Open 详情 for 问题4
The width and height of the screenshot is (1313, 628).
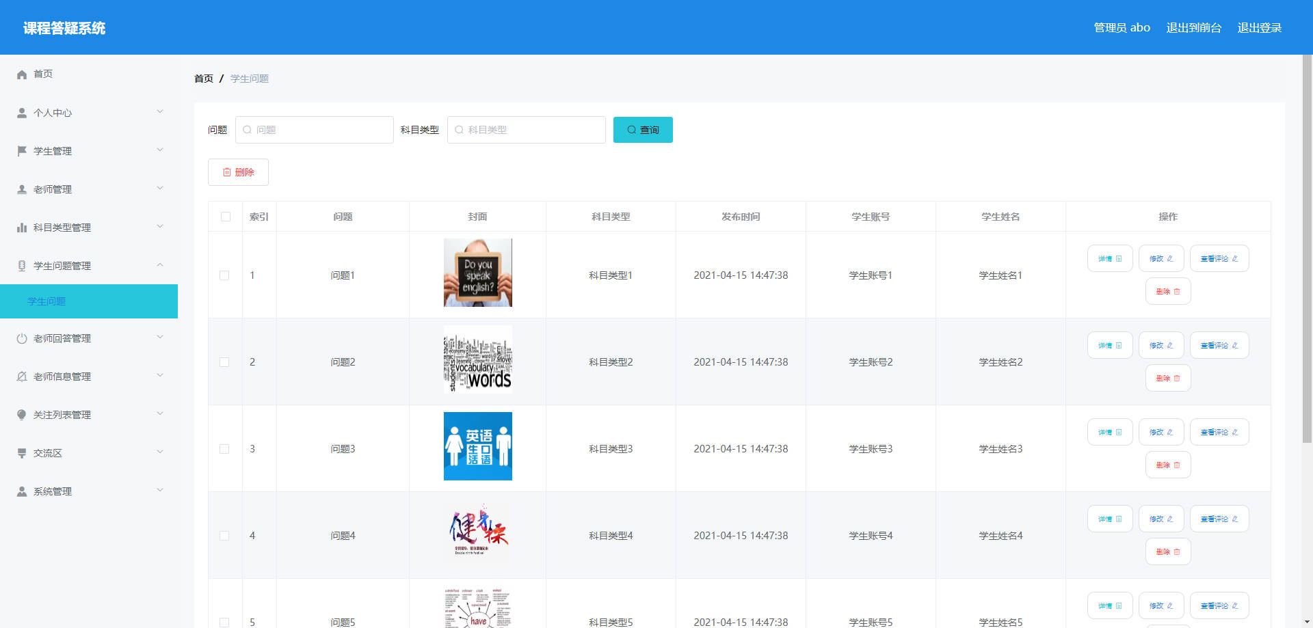pos(1110,519)
